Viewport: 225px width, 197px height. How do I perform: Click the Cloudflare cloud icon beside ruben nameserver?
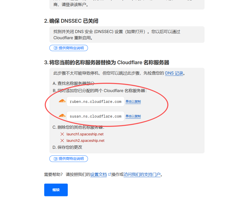click(x=62, y=101)
